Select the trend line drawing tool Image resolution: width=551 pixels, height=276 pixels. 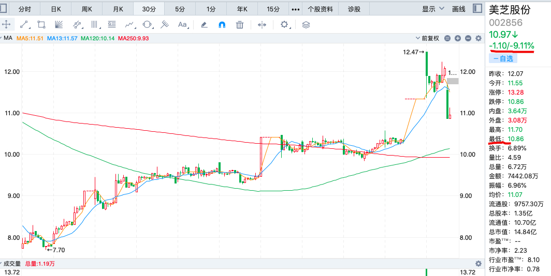click(24, 24)
